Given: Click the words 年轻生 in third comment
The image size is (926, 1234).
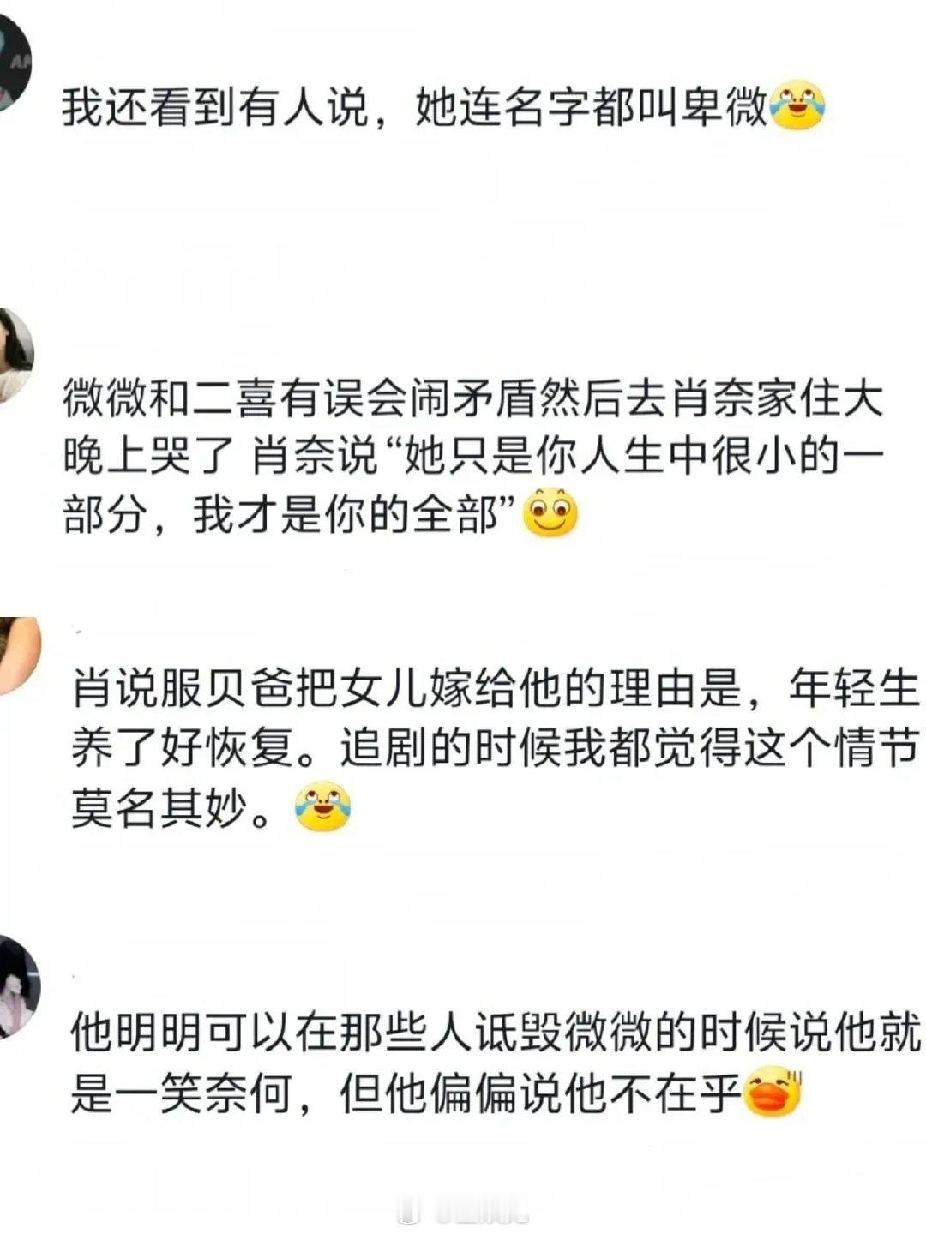Looking at the screenshot, I should tap(854, 690).
